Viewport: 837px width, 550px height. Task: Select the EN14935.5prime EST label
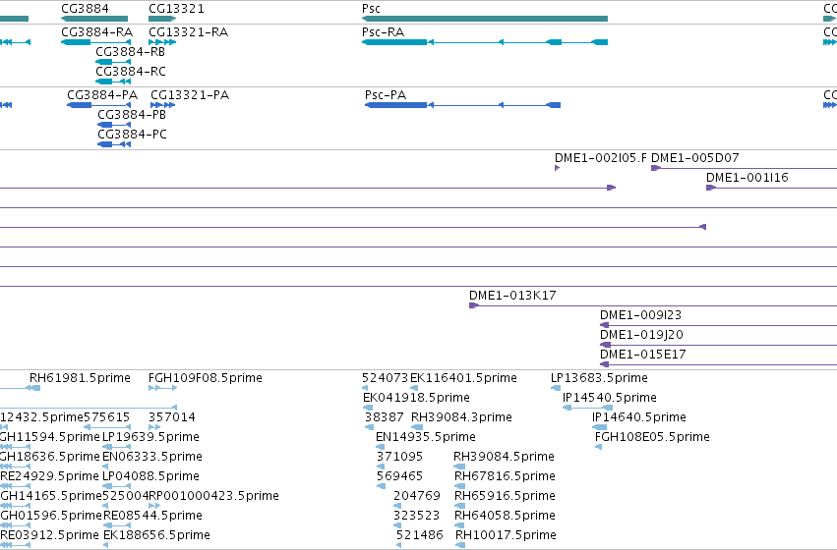426,437
